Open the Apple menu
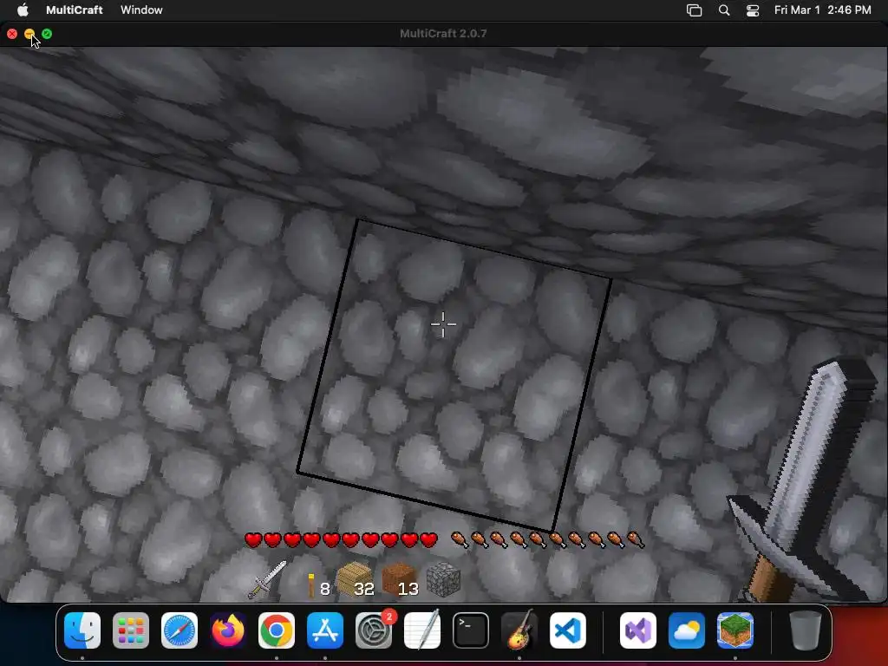This screenshot has width=888, height=666. pyautogui.click(x=23, y=10)
